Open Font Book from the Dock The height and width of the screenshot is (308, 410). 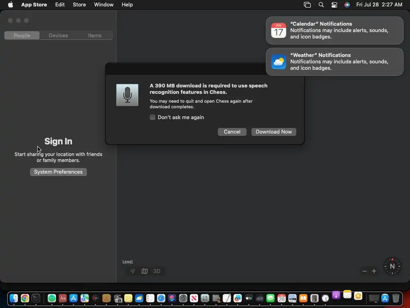click(205, 298)
